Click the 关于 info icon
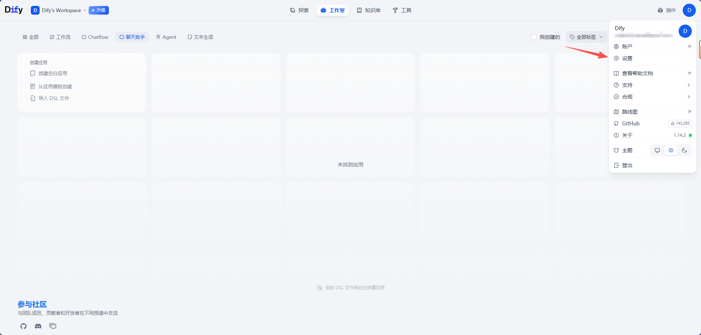 coord(616,135)
